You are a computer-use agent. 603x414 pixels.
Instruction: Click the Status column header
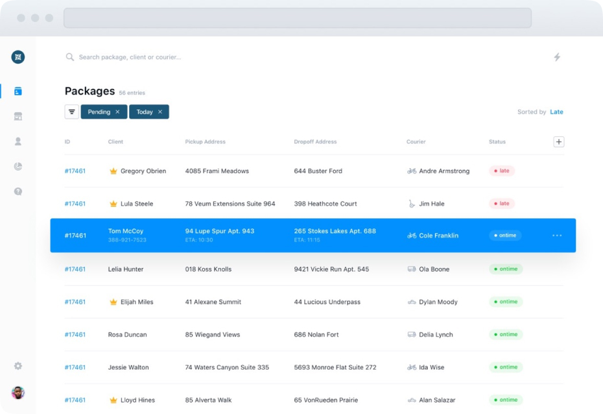pos(497,141)
